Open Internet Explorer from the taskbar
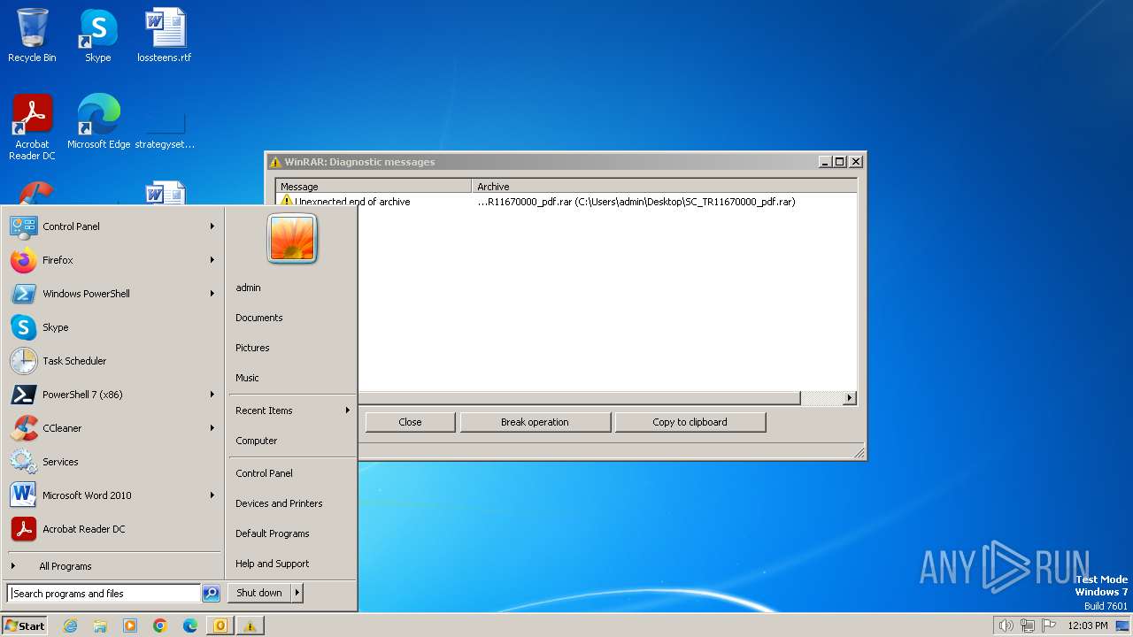Image resolution: width=1133 pixels, height=637 pixels. pos(70,625)
